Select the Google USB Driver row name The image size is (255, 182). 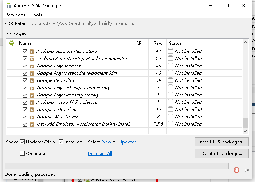[57, 109]
